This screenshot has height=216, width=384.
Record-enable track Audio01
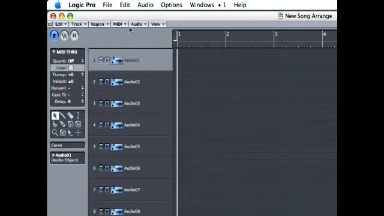click(107, 60)
